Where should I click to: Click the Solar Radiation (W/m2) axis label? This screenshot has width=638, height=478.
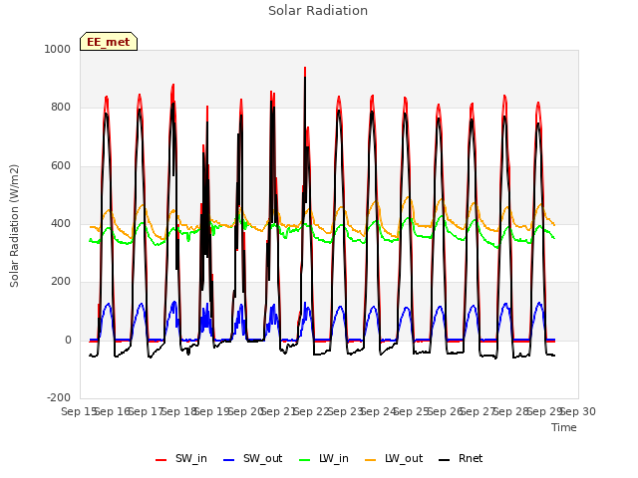(14, 226)
